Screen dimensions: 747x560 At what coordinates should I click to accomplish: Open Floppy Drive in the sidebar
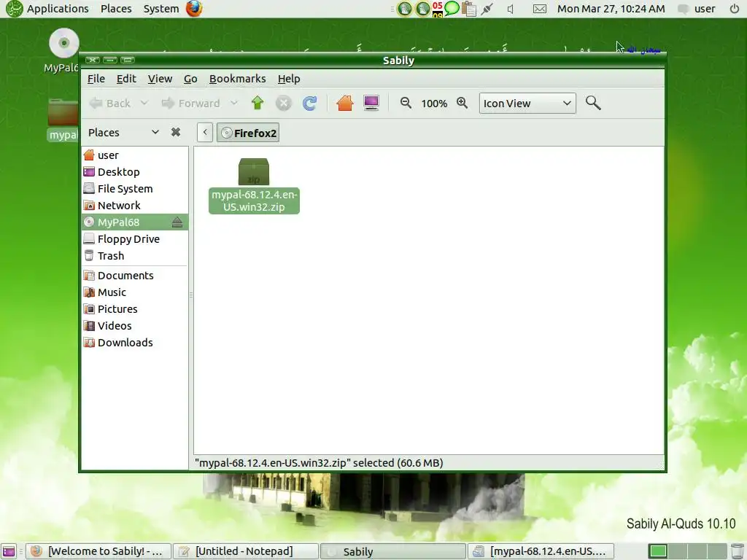coord(135,239)
